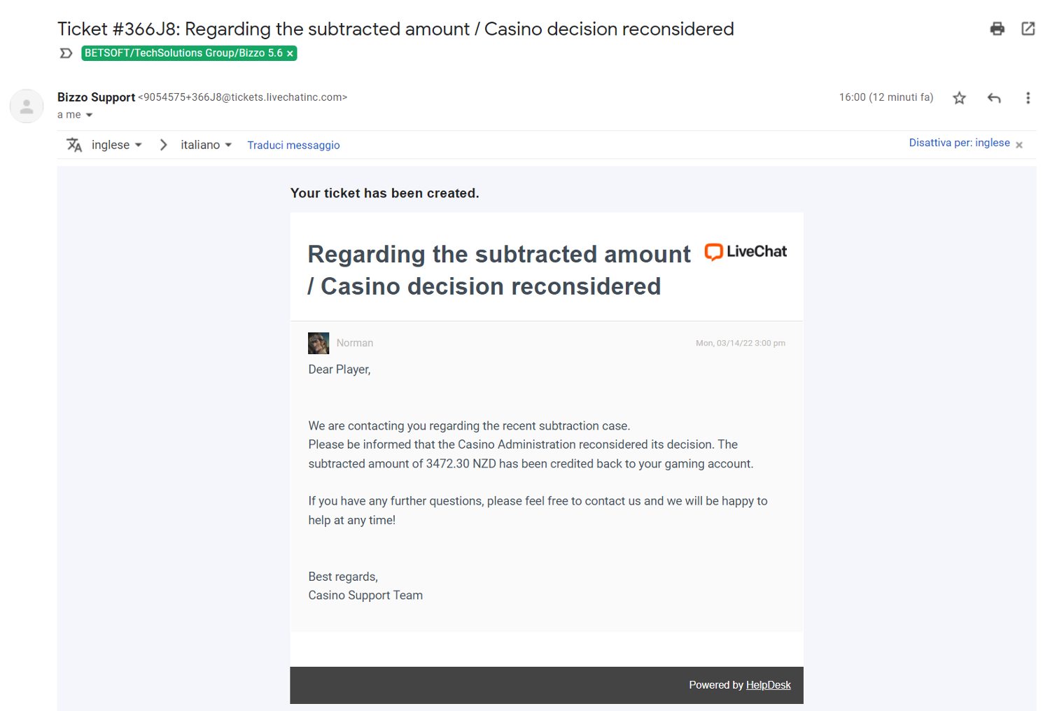The width and height of the screenshot is (1050, 711).
Task: Open the 'italiano' target language dropdown
Action: coord(206,145)
